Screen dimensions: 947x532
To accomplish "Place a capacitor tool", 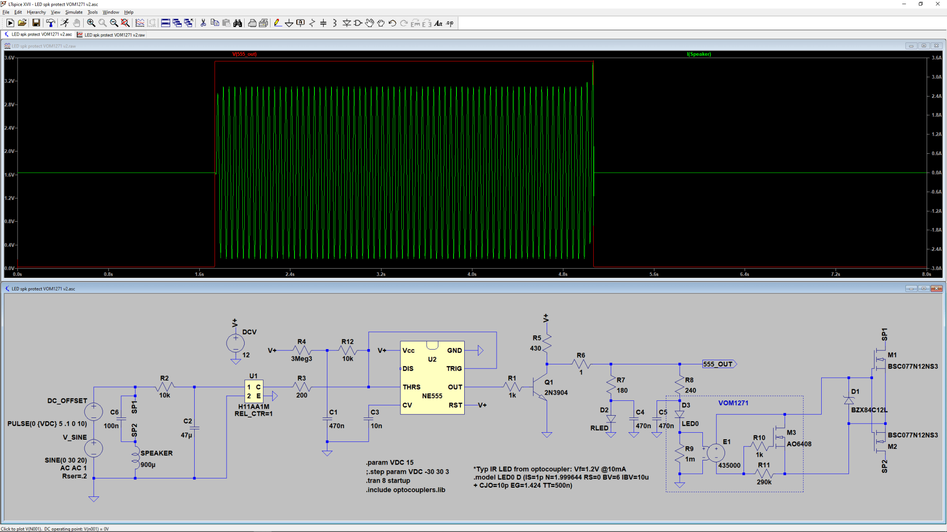I will pos(324,23).
